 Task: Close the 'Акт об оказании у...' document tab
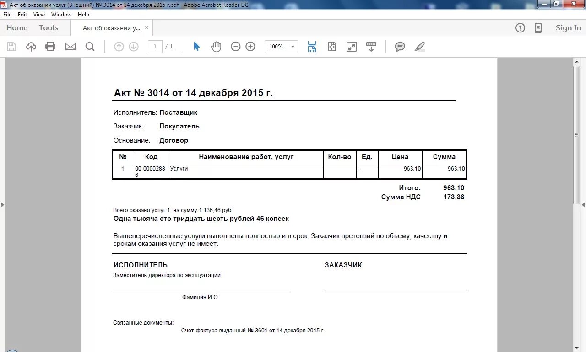point(146,27)
